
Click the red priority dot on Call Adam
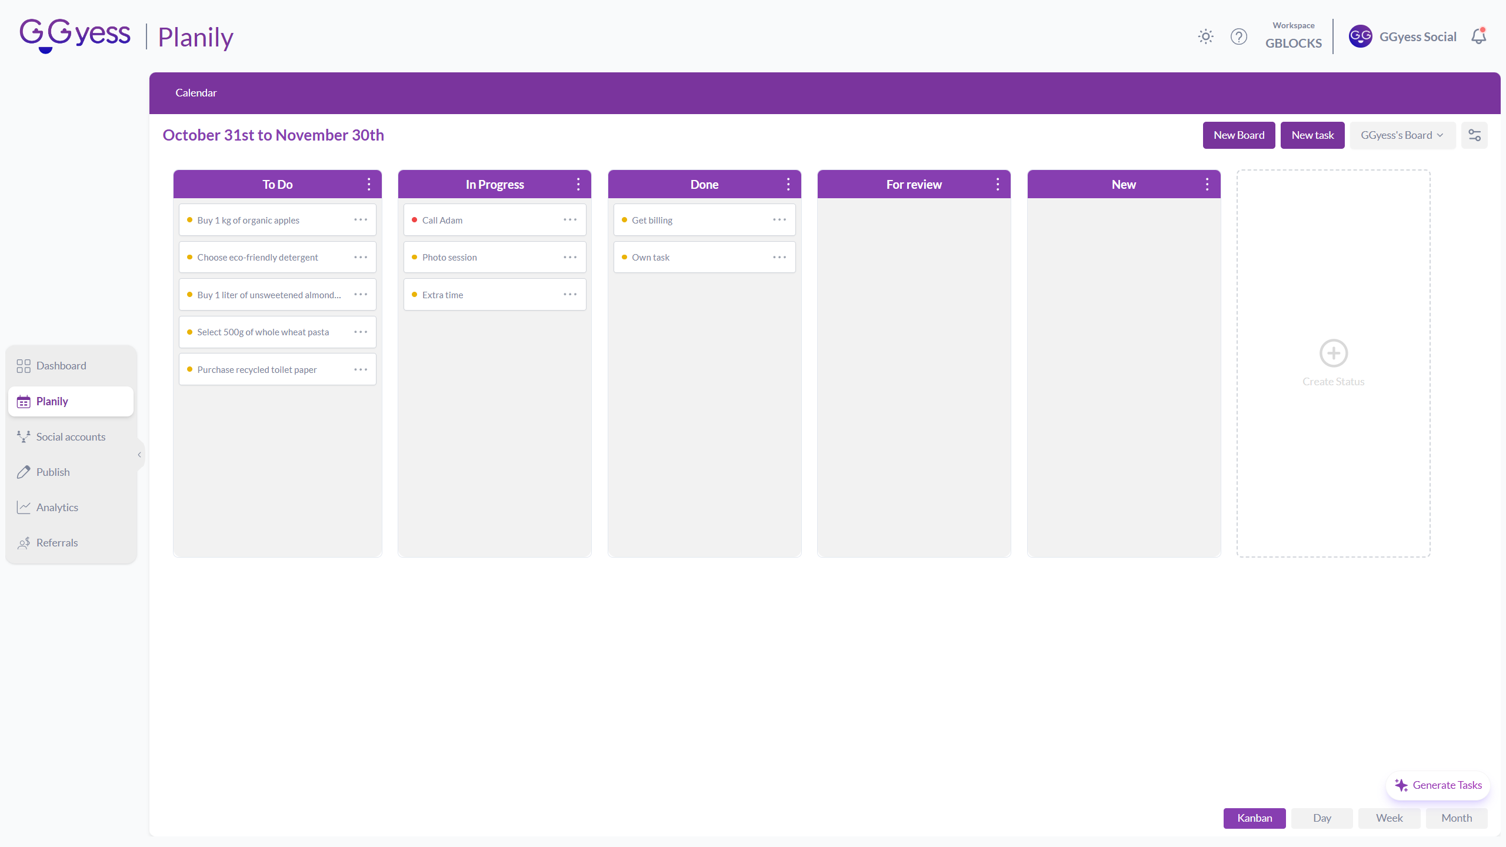pos(415,219)
